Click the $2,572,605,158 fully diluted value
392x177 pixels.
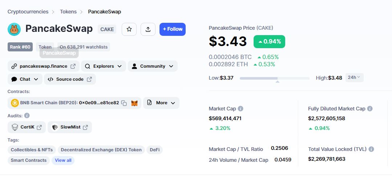(x=327, y=118)
